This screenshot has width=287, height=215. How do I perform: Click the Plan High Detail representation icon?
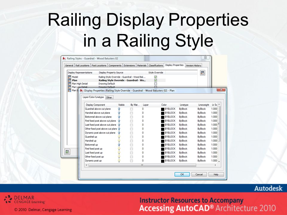coord(69,84)
